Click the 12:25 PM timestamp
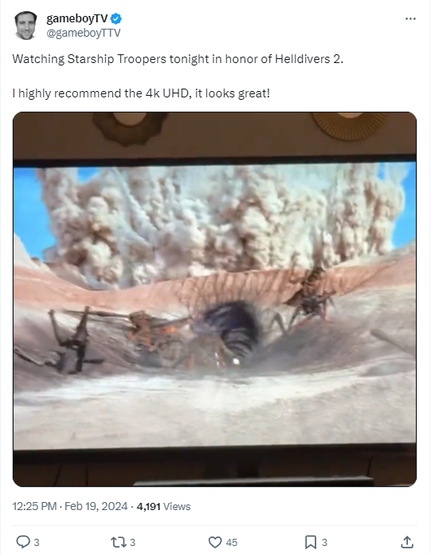Viewport: 431px width, 554px height. 34,506
